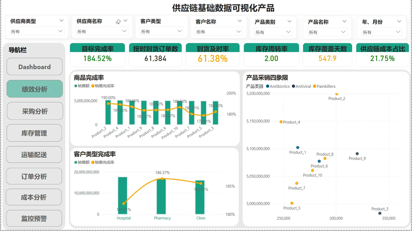Click the Antibiotics legend marker
This screenshot has width=412, height=231.
(x=268, y=86)
